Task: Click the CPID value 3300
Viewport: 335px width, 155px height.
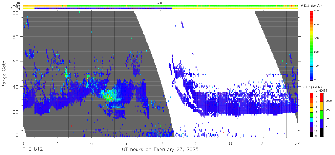Action: [x=160, y=3]
